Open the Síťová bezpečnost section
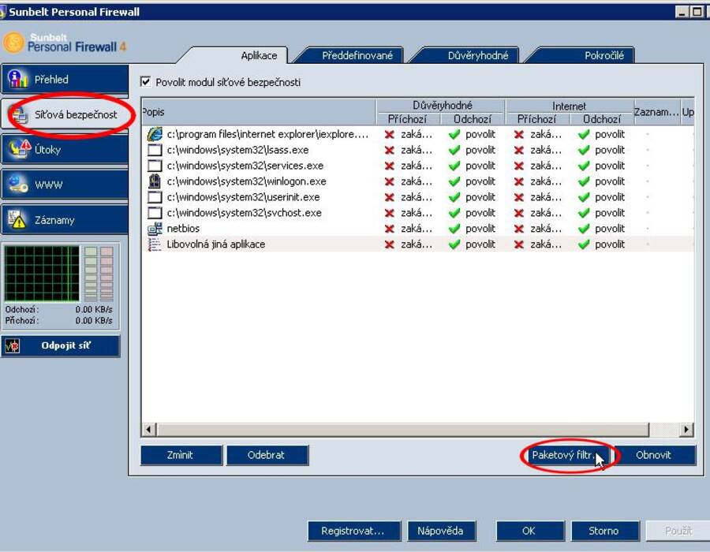 pos(65,114)
